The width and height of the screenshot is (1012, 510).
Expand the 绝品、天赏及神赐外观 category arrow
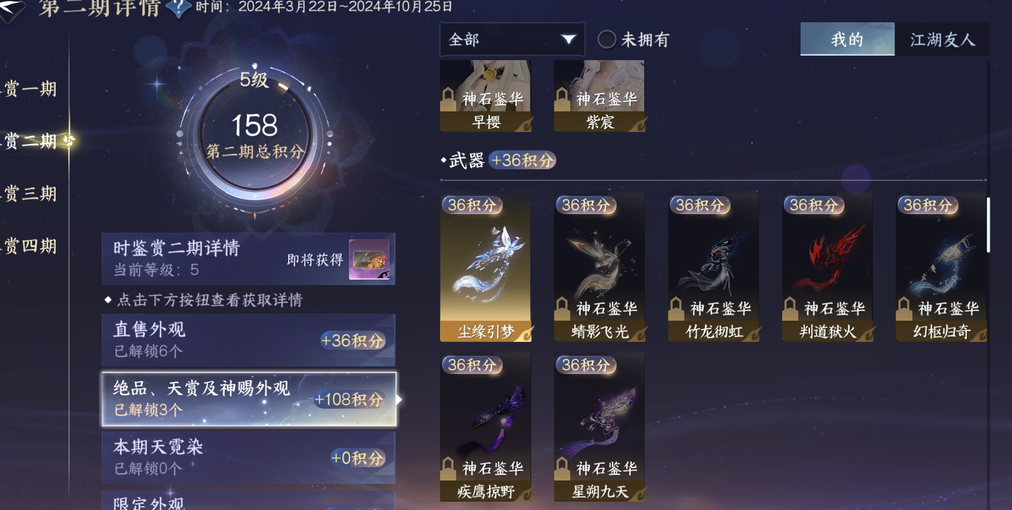click(399, 399)
